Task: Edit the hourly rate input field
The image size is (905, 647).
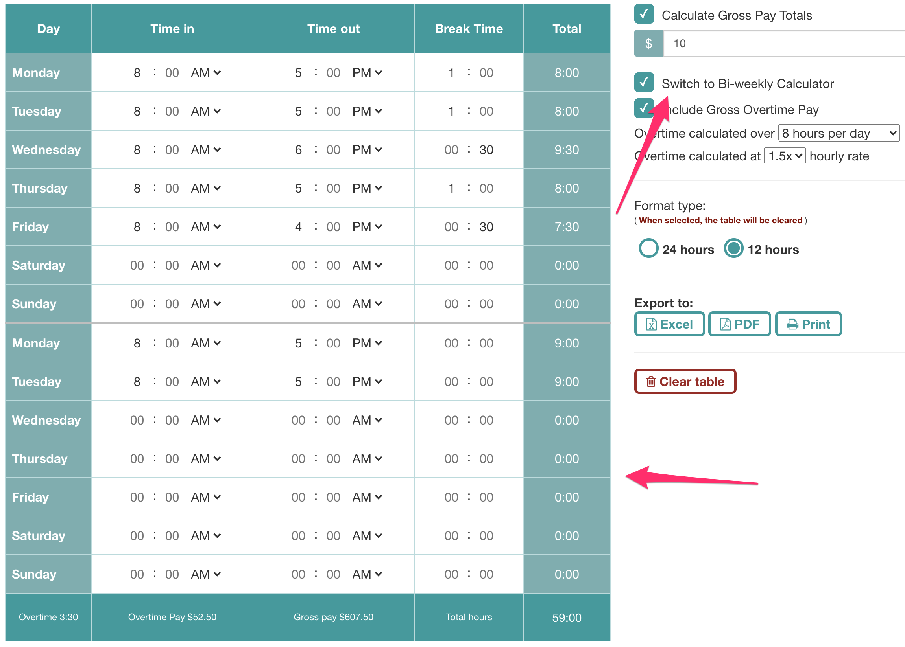Action: 771,43
